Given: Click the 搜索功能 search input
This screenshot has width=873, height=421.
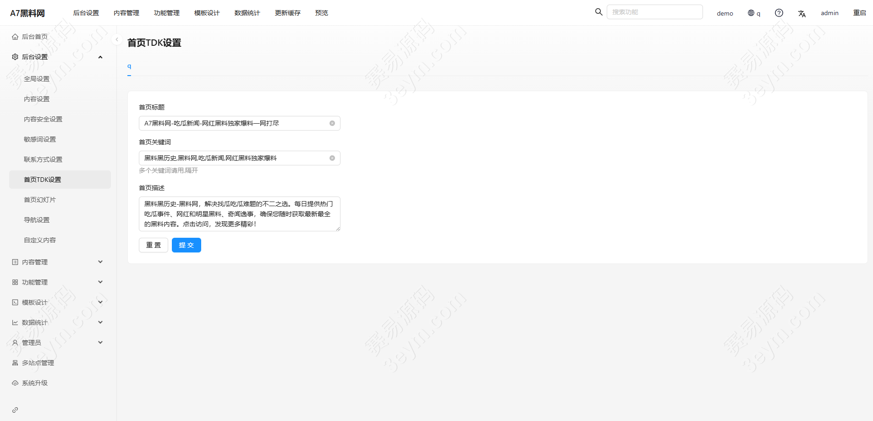Looking at the screenshot, I should point(654,12).
